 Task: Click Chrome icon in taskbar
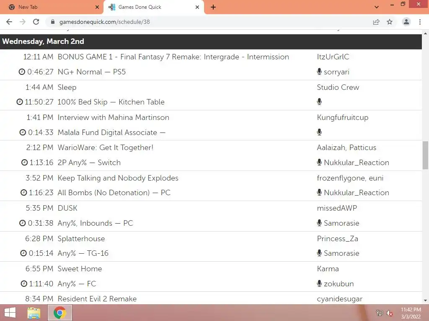click(x=60, y=313)
